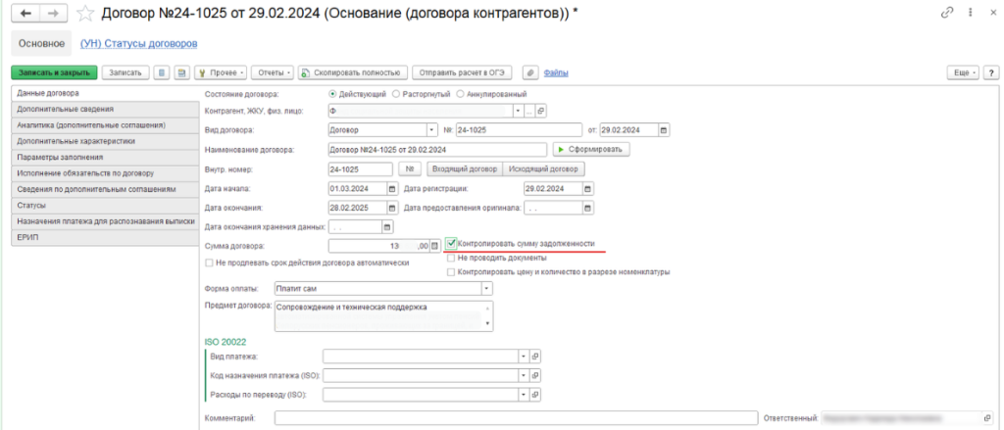Go forward with the right arrow button
1004x430 pixels.
point(54,13)
